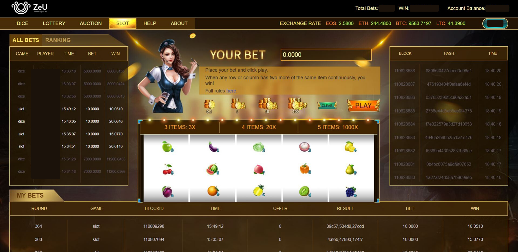Screen dimensions: 518x252
Task: Select the watermelon slot item
Action: [213, 169]
